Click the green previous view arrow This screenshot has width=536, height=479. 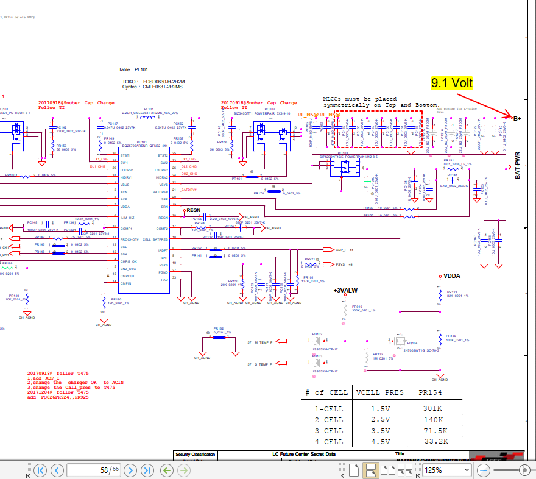click(167, 470)
